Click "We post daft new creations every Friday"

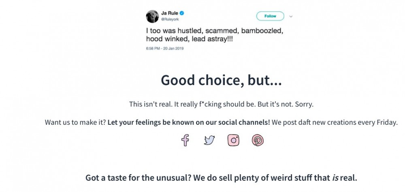[335, 122]
